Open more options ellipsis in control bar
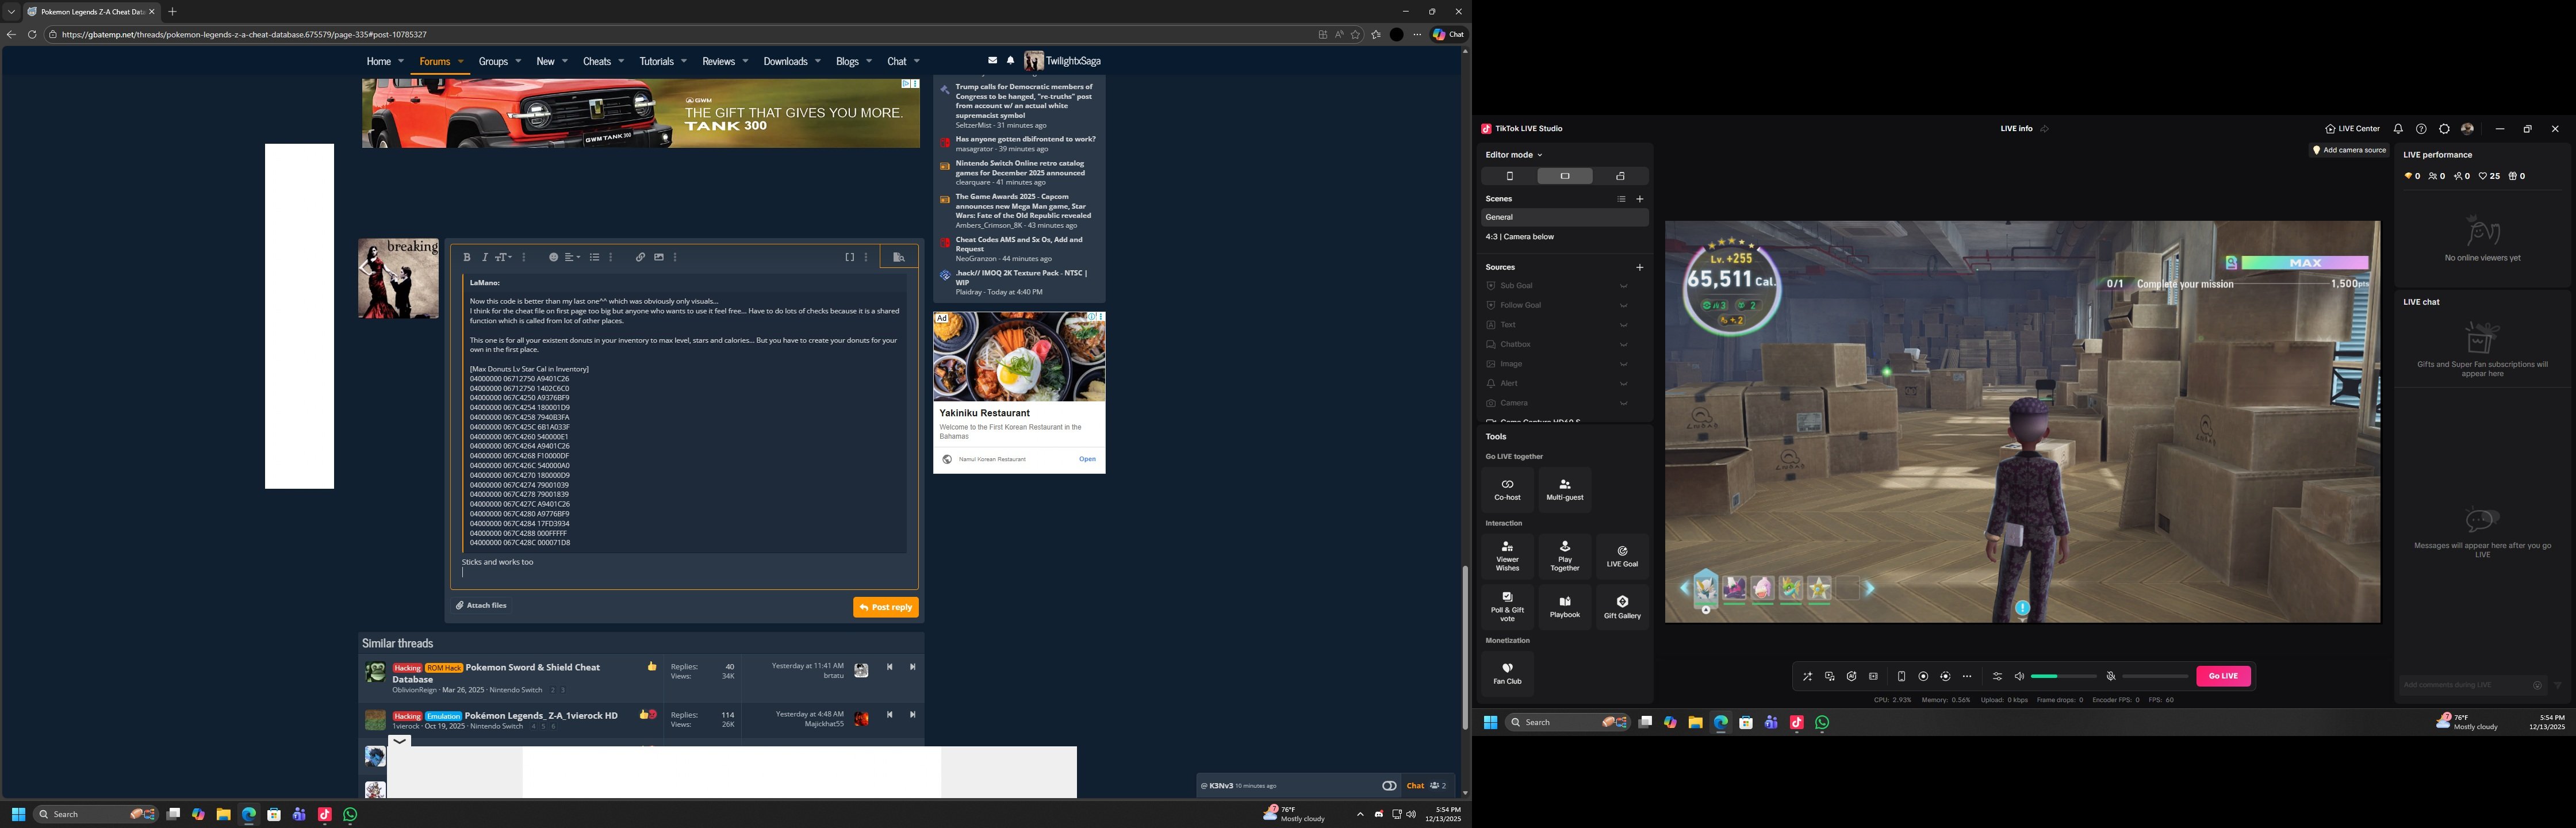This screenshot has height=828, width=2576. point(1967,677)
